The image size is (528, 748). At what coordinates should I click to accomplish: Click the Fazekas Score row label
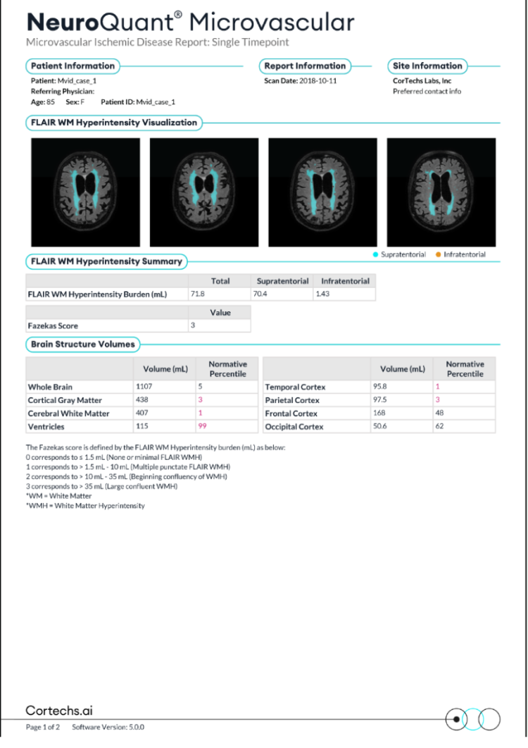click(53, 326)
